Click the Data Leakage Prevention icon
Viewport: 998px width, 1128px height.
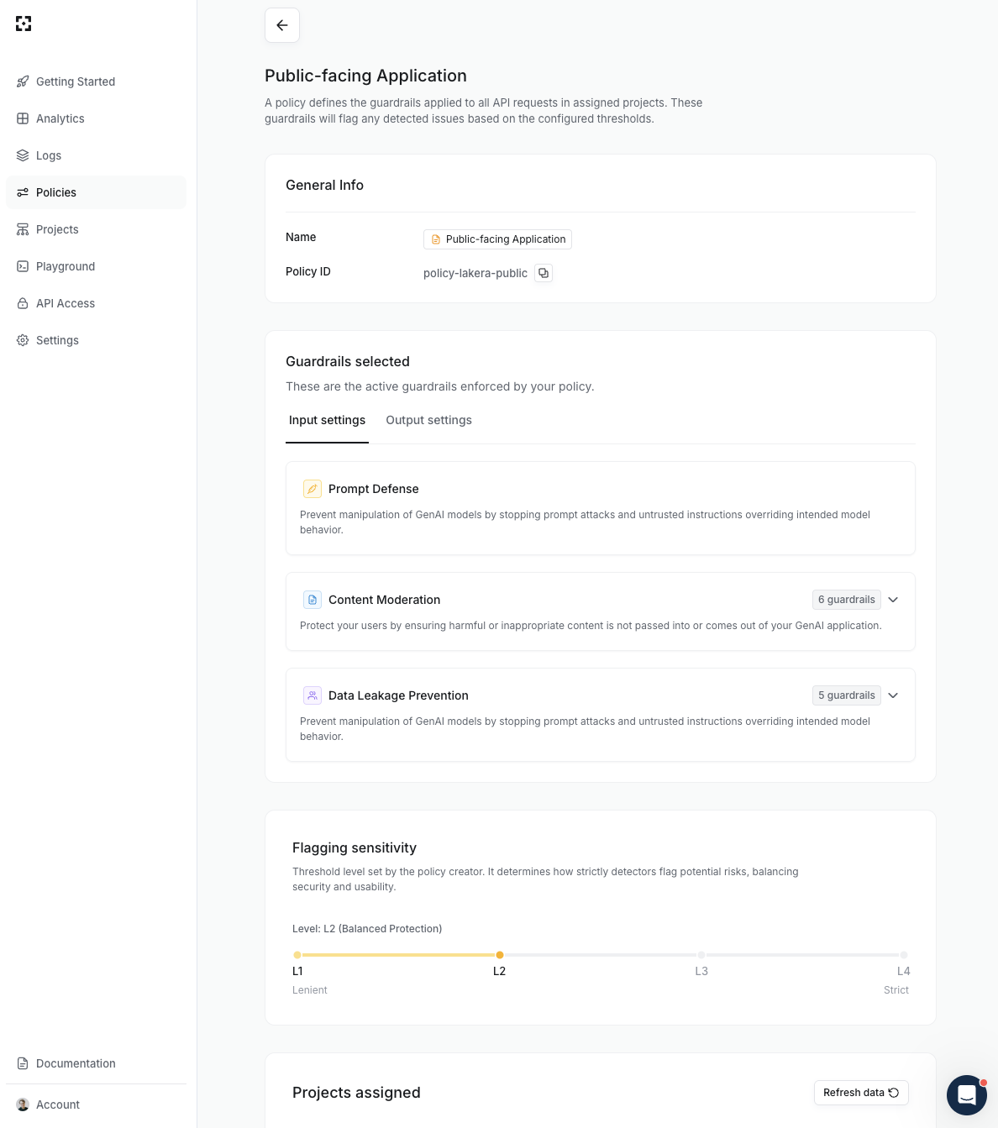pos(312,695)
